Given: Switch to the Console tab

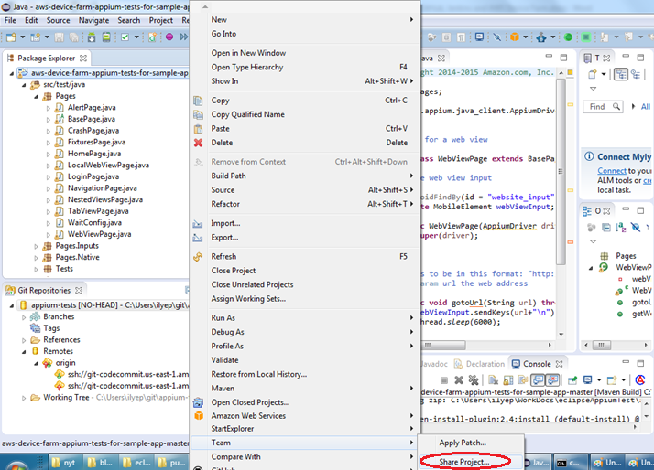Looking at the screenshot, I should point(537,364).
